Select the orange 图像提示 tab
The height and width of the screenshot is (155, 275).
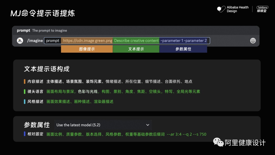coord(87,49)
